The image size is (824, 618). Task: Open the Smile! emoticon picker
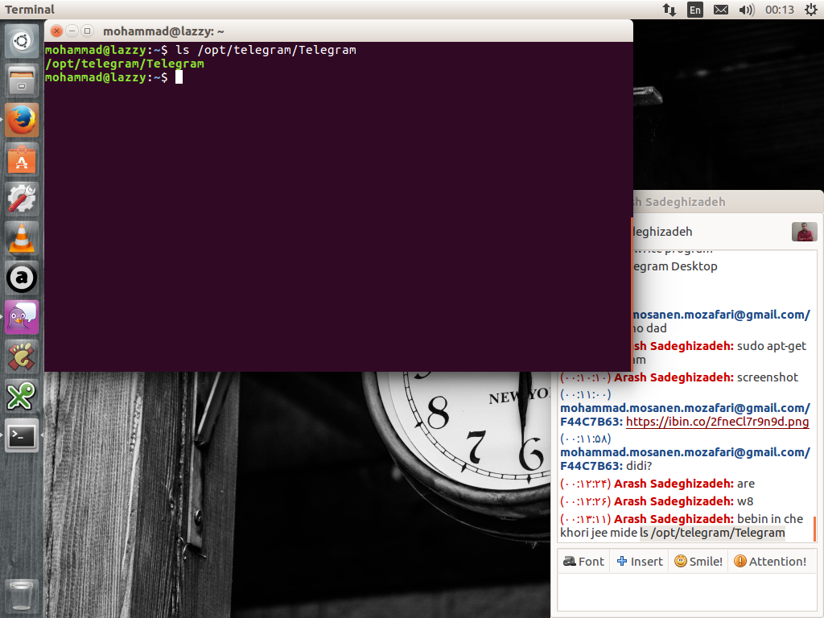(x=698, y=561)
